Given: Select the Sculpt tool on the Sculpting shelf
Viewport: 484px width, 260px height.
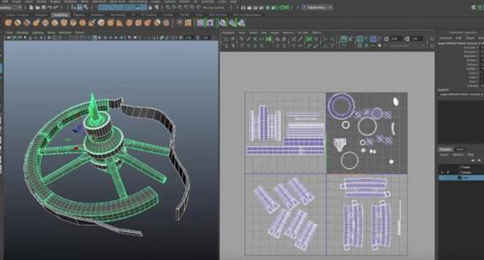Looking at the screenshot, I should coord(8,23).
